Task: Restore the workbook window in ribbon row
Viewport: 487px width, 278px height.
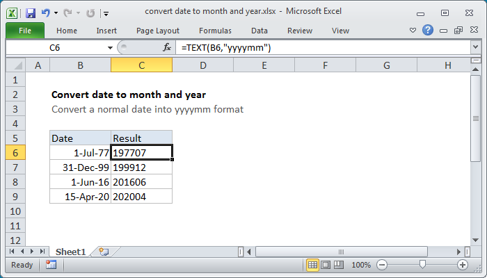Action: coord(458,30)
